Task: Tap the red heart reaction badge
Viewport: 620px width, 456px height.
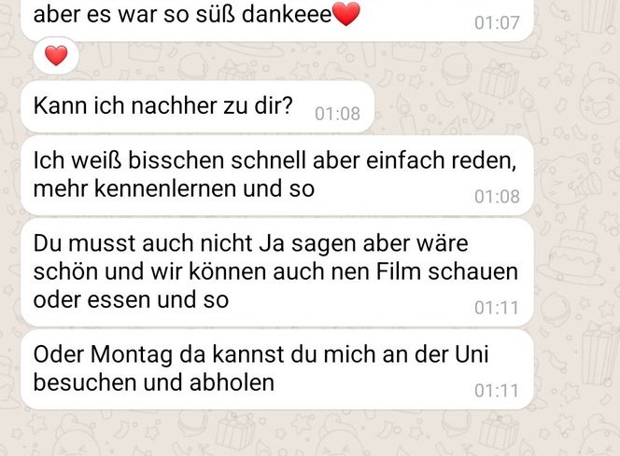Action: point(56,55)
